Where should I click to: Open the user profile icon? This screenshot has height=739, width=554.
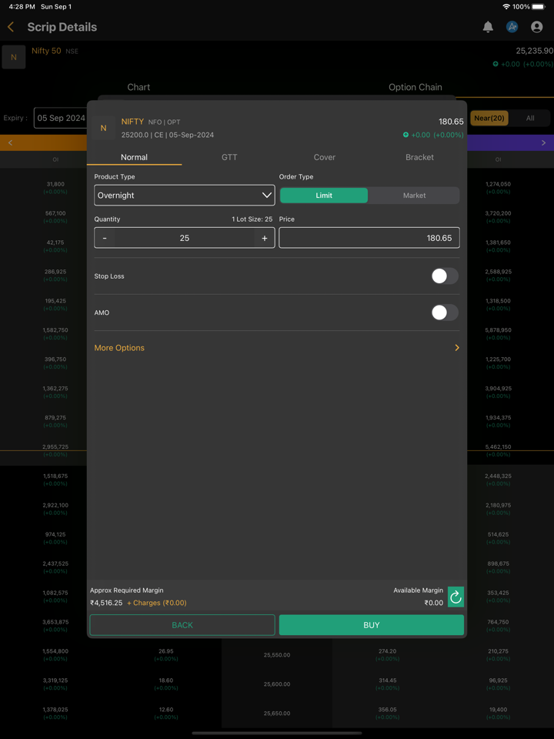click(x=536, y=27)
